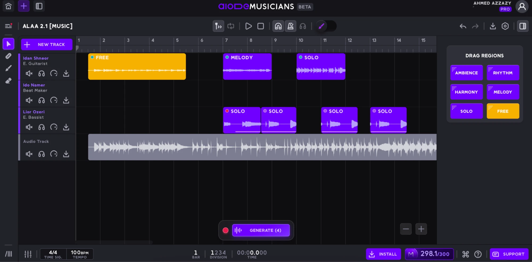Toggle the purple brush switch in toolbar
The height and width of the screenshot is (262, 532).
point(326,26)
